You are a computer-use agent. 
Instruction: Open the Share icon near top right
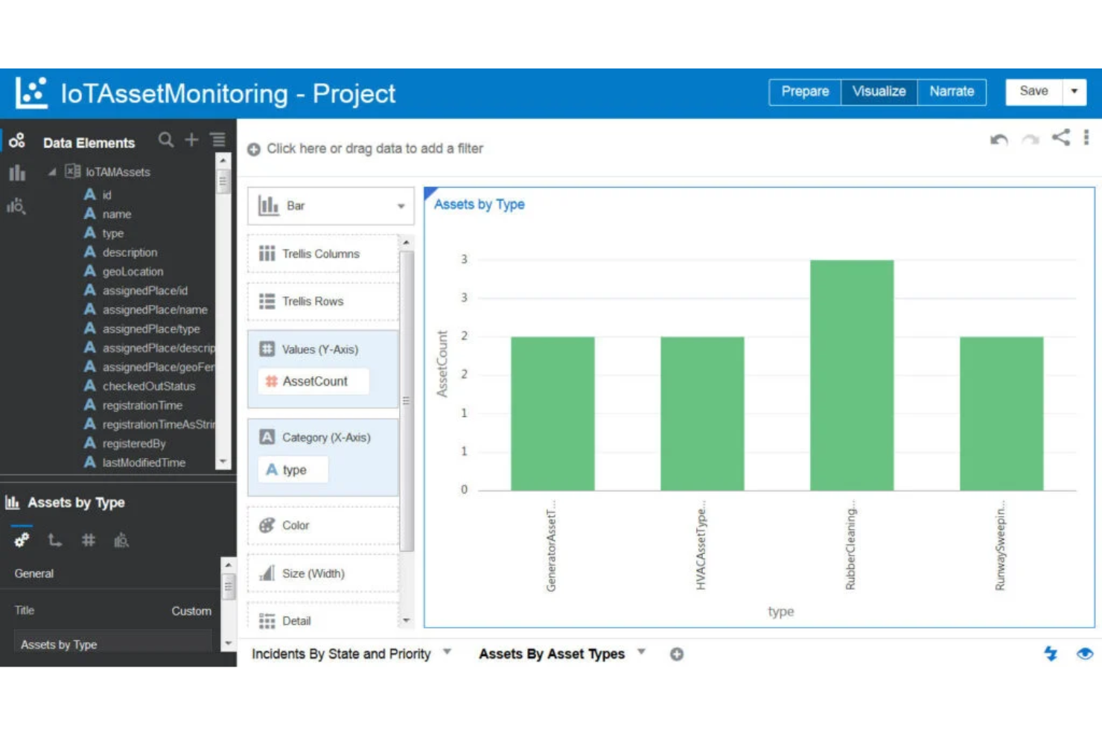pos(1060,139)
